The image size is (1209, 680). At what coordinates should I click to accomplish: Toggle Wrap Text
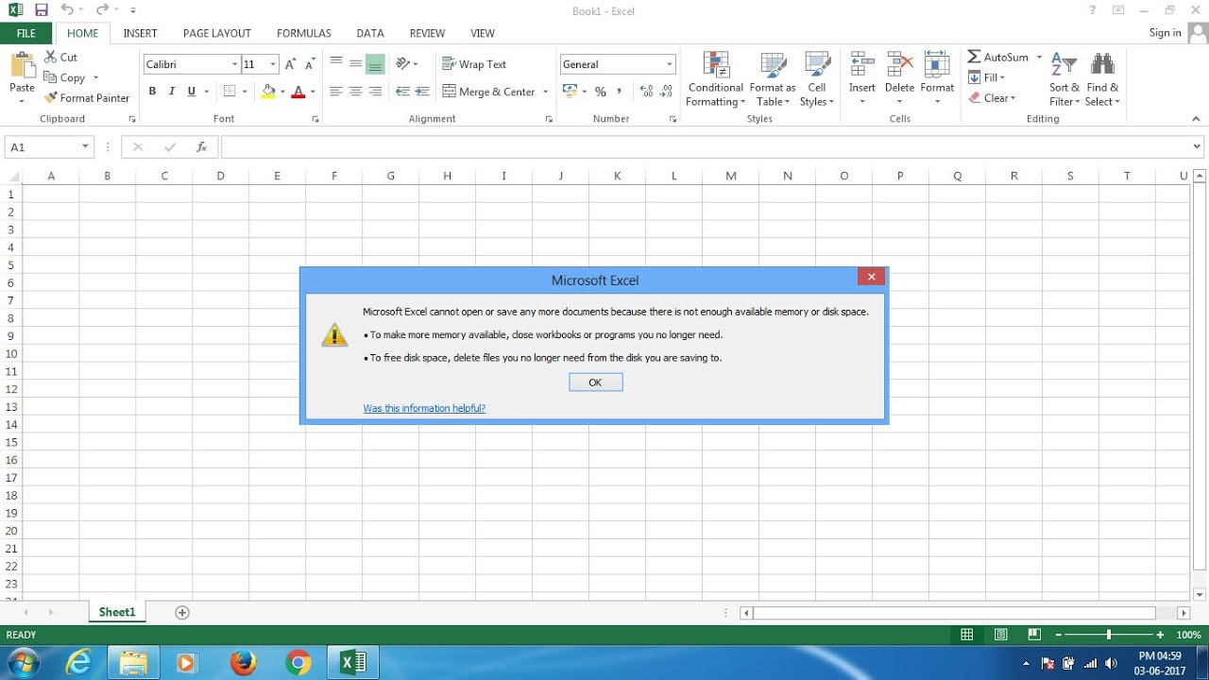(474, 64)
